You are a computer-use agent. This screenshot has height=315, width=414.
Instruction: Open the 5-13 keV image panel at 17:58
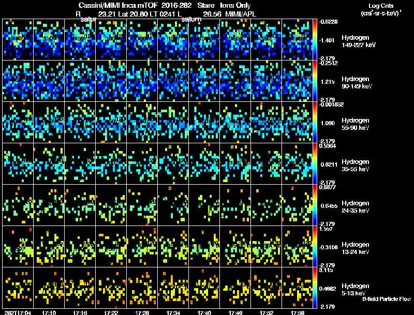[297, 288]
